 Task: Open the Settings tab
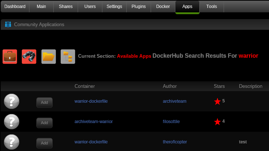tap(114, 7)
